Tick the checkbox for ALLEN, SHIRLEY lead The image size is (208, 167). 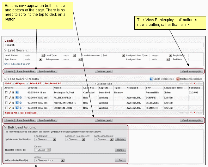pos(6,98)
